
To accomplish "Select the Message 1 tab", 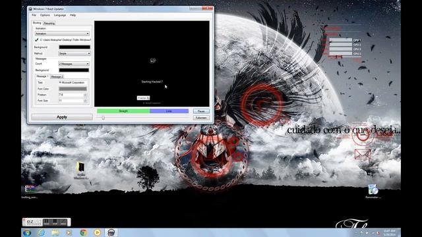I will pyautogui.click(x=42, y=76).
